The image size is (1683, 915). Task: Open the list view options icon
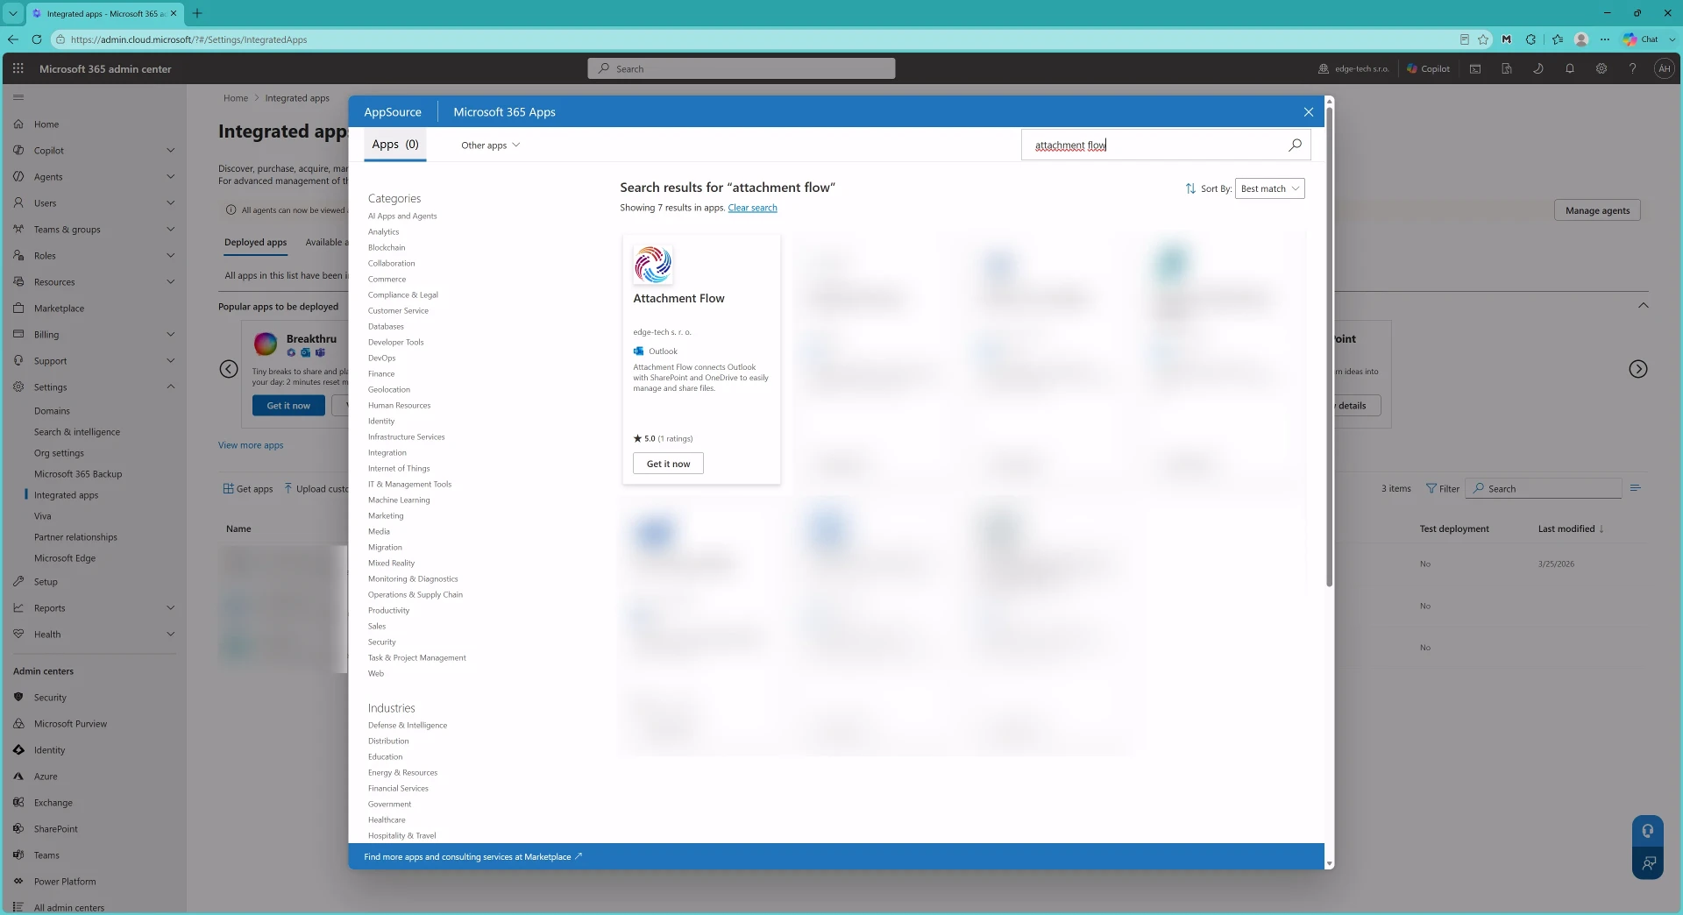point(1635,488)
